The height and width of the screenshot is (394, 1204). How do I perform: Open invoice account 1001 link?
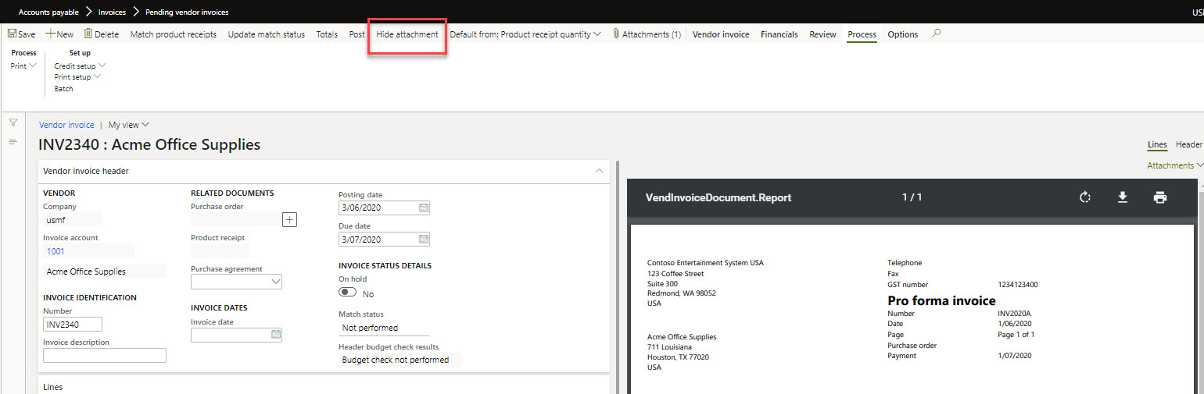coord(56,251)
